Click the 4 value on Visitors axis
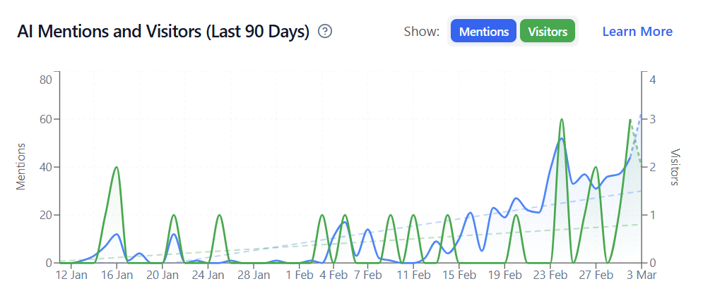The height and width of the screenshot is (298, 703). (653, 79)
